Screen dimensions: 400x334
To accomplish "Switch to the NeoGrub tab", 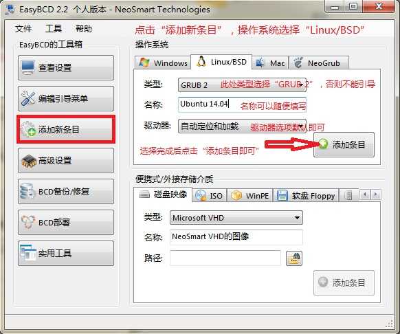I will [x=319, y=63].
